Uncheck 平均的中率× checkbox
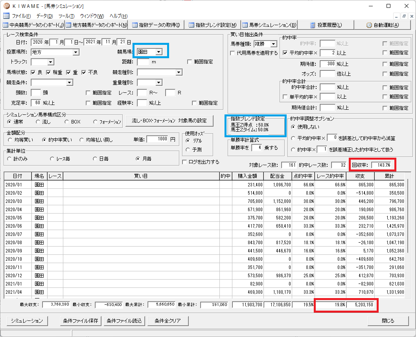This screenshot has height=337, width=416. pyautogui.click(x=285, y=53)
